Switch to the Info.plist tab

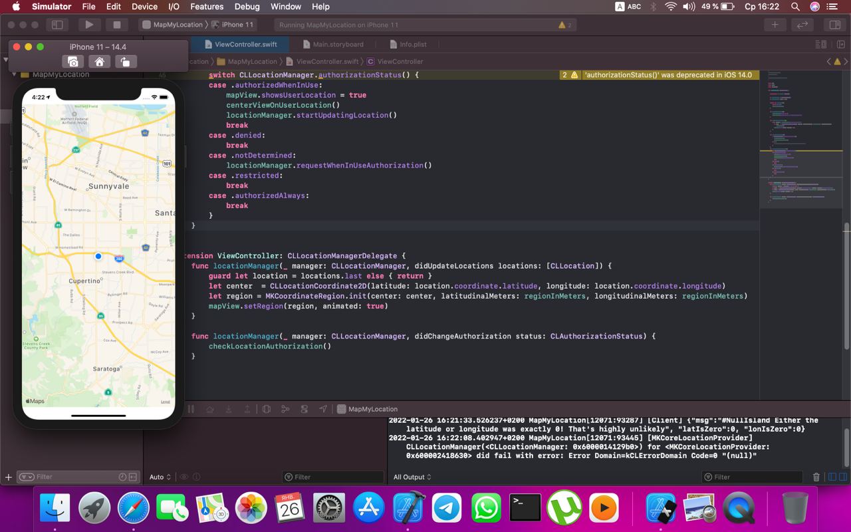(408, 45)
